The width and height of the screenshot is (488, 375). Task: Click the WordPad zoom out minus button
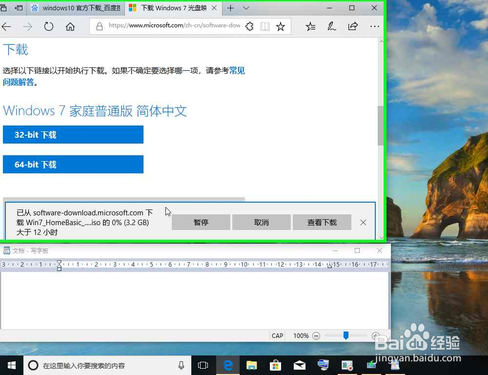(x=316, y=336)
